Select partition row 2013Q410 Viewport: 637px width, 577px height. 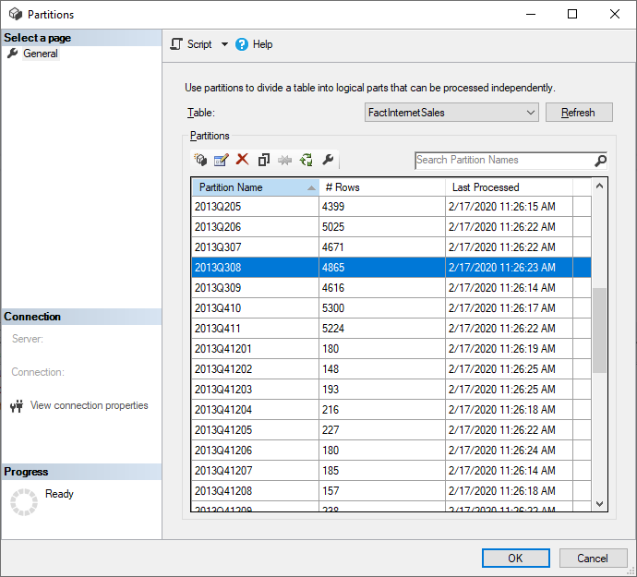[x=255, y=308]
